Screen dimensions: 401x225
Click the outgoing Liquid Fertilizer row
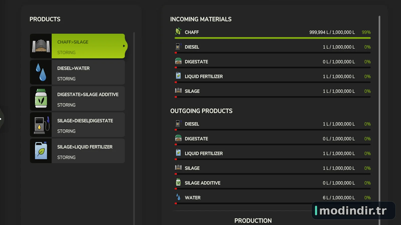click(x=272, y=154)
